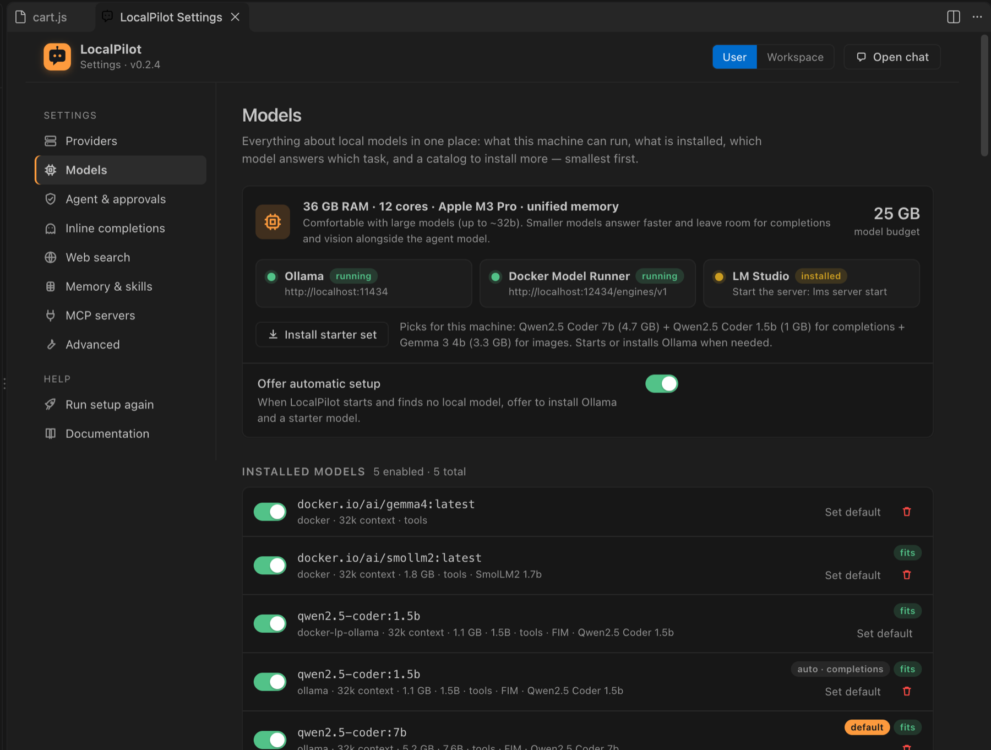Switch to the cart.js editor tab

[x=50, y=17]
